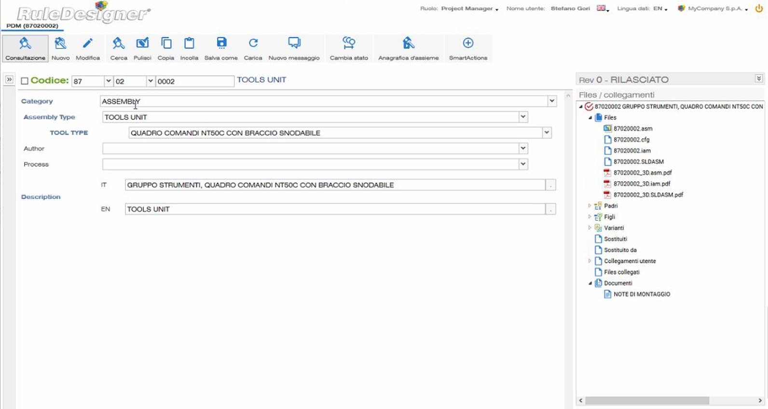Select the Consultazione toolbar icon
Image resolution: width=768 pixels, height=409 pixels.
coord(25,43)
